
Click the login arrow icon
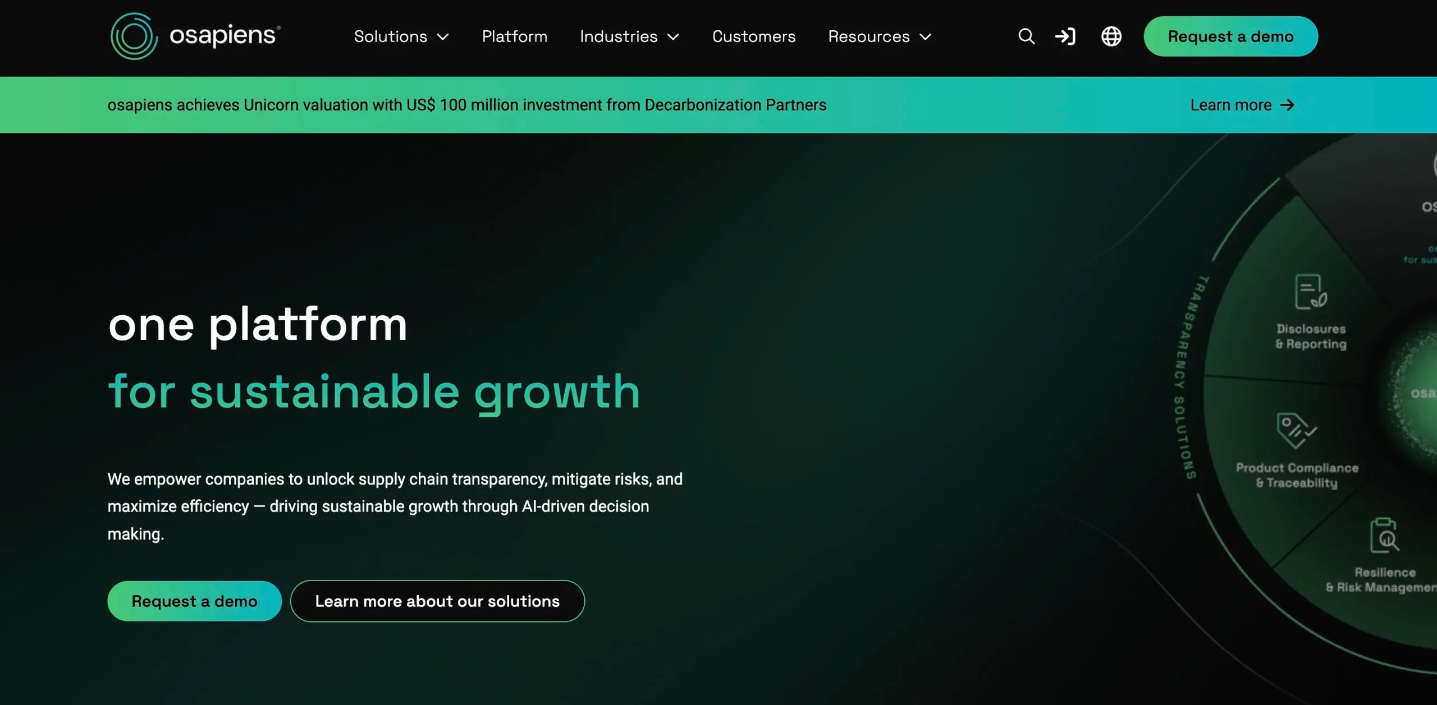[x=1065, y=36]
